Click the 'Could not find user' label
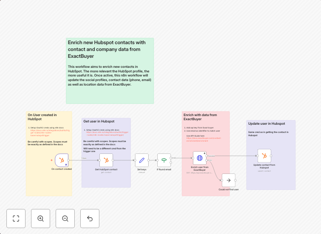The image size is (321, 234). [229, 189]
